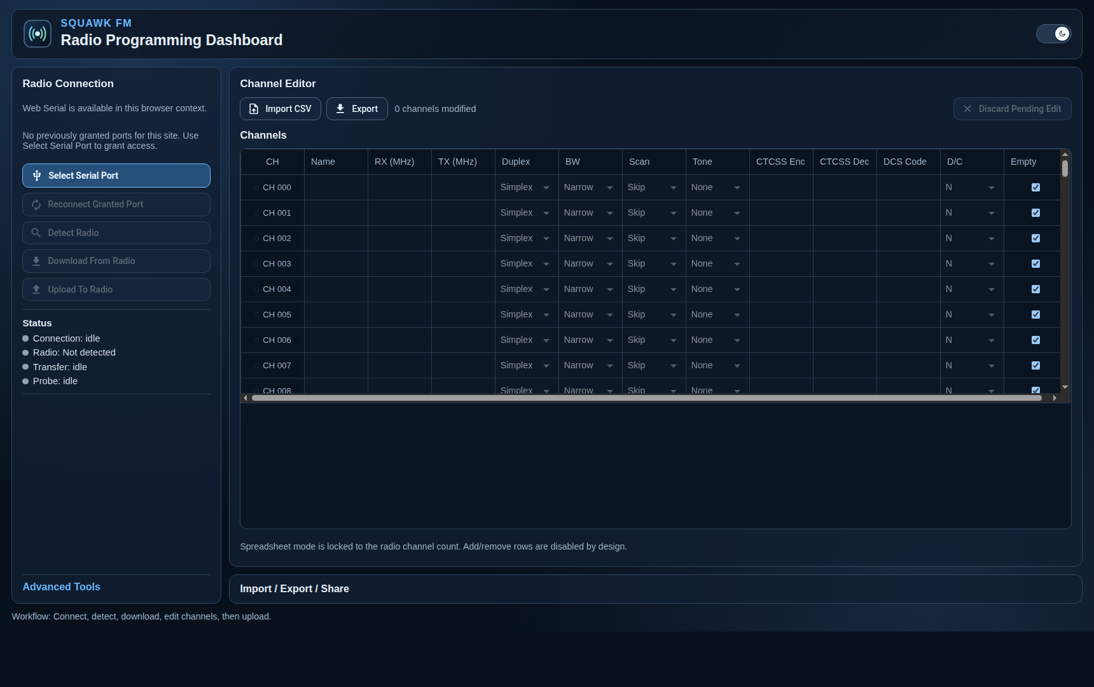The width and height of the screenshot is (1094, 687).
Task: Click the scroll-left arrow below the table
Action: tap(246, 398)
